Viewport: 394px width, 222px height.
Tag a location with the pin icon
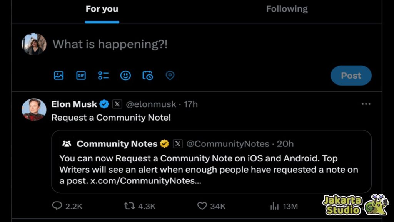pos(170,75)
